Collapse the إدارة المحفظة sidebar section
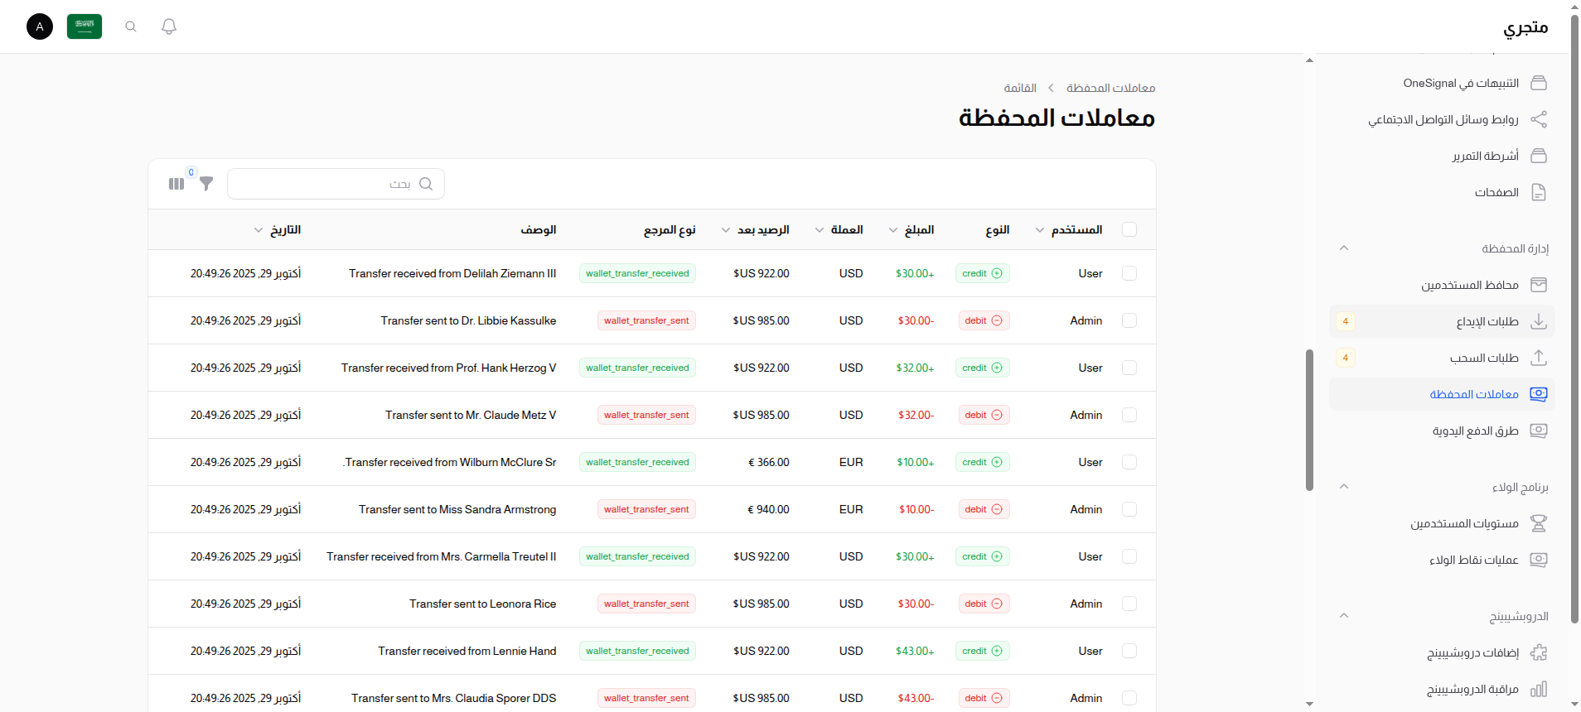1581x712 pixels. (x=1344, y=248)
